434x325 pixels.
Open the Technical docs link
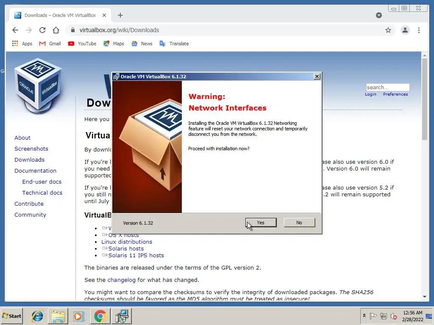(x=42, y=193)
